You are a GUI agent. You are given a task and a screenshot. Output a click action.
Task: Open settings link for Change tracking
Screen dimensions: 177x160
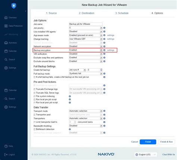click(x=111, y=39)
